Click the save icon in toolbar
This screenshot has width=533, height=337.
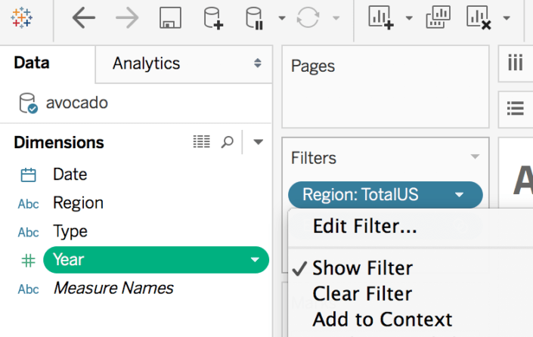coord(171,18)
